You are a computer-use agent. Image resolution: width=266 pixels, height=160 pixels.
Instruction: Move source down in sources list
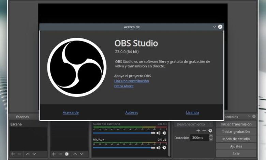pyautogui.click(x=82, y=154)
